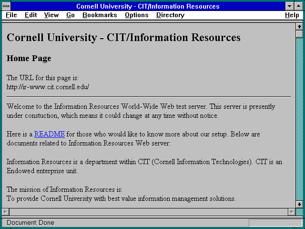
Task: Click the 'Document: Done' status text
Action: [x=30, y=223]
